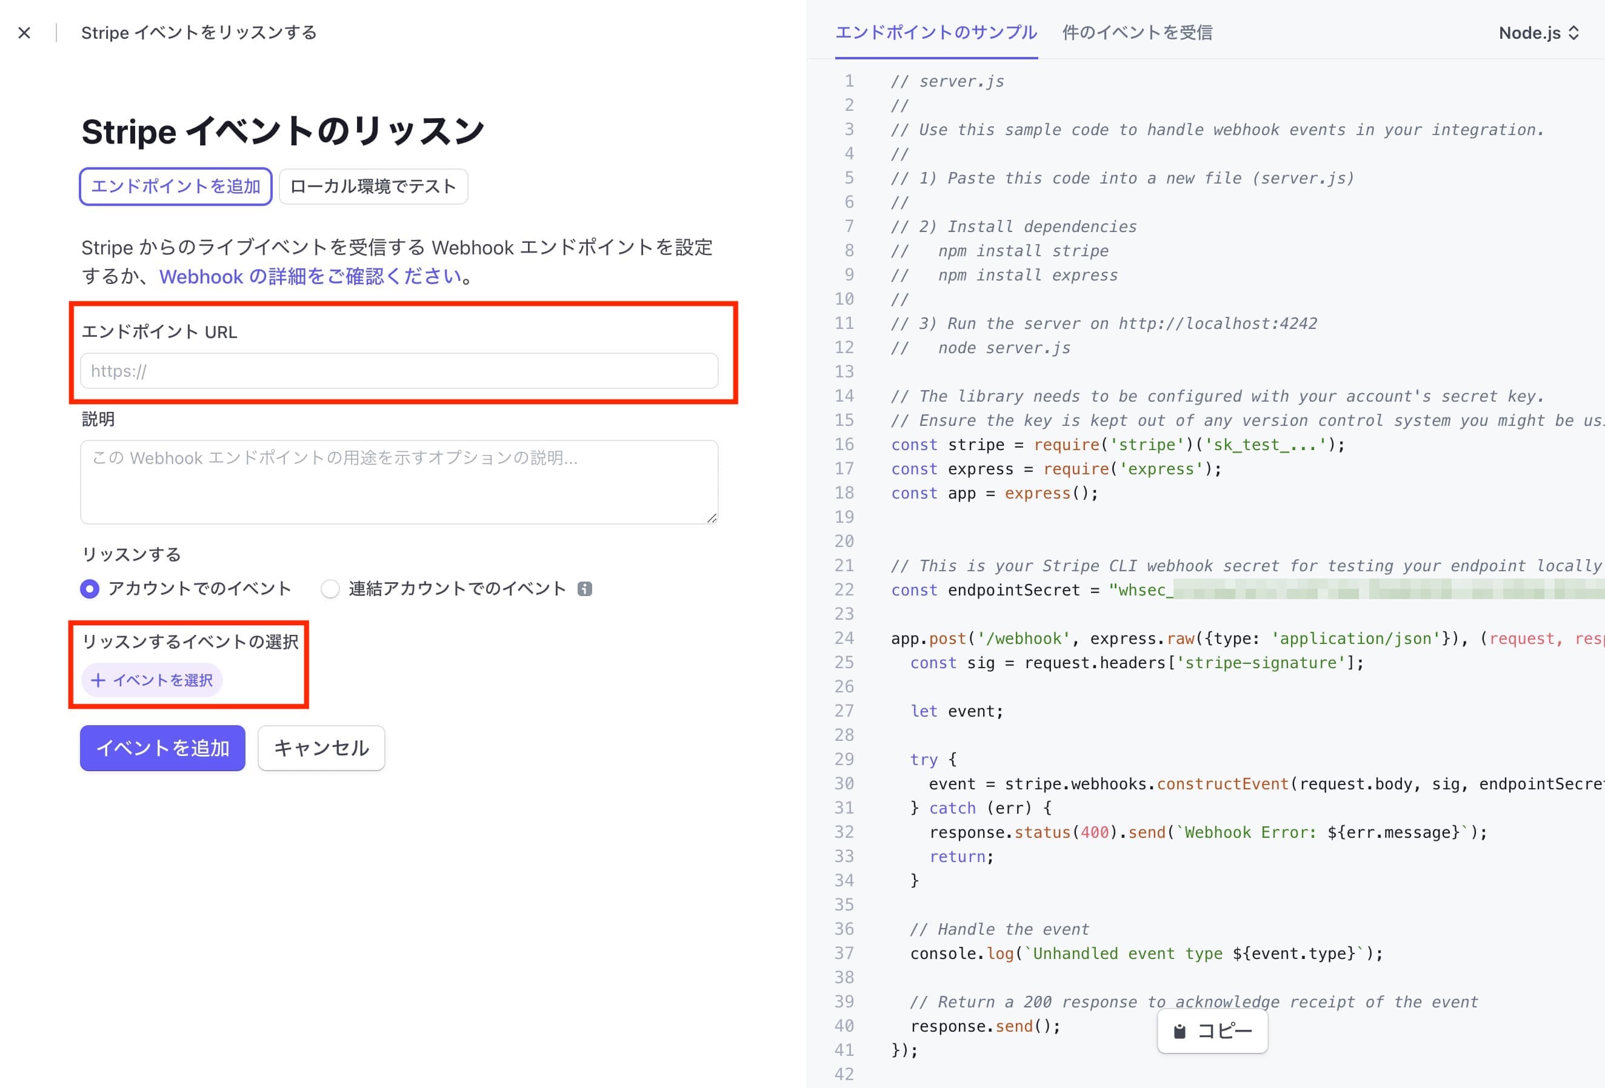This screenshot has width=1605, height=1088.
Task: Click the comment npm install stripe
Action: pos(1023,251)
